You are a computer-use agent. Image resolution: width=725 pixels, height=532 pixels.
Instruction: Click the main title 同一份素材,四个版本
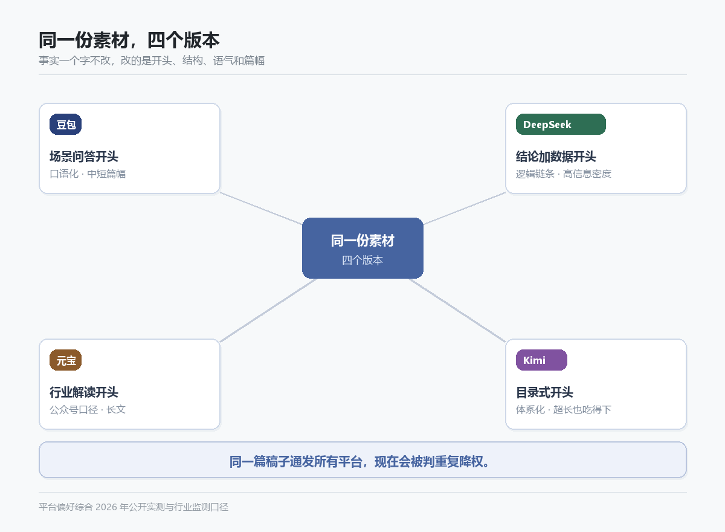(x=129, y=41)
